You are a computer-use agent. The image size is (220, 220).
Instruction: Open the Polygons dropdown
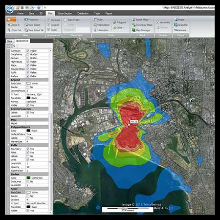[120, 22]
